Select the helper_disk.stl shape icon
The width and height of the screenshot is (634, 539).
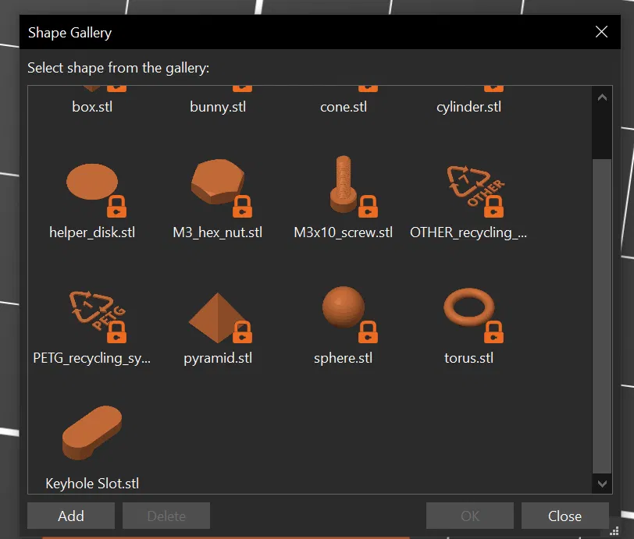coord(92,186)
